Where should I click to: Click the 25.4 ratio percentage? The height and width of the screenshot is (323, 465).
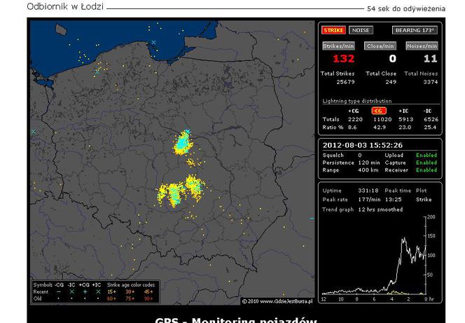coord(430,128)
